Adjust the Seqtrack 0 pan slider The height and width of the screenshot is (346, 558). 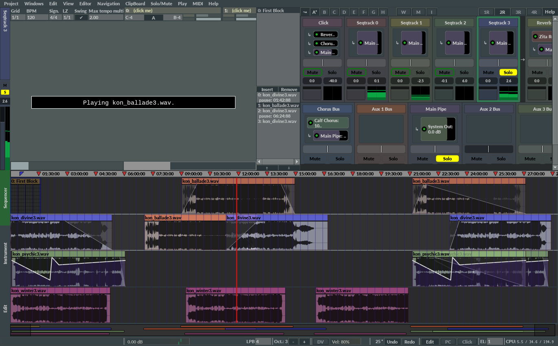click(366, 63)
